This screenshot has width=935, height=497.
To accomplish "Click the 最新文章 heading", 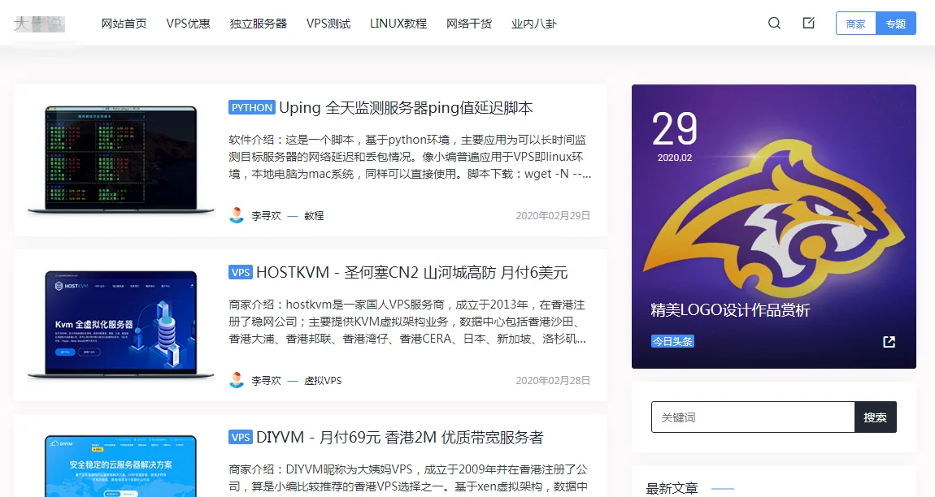I will tap(672, 489).
